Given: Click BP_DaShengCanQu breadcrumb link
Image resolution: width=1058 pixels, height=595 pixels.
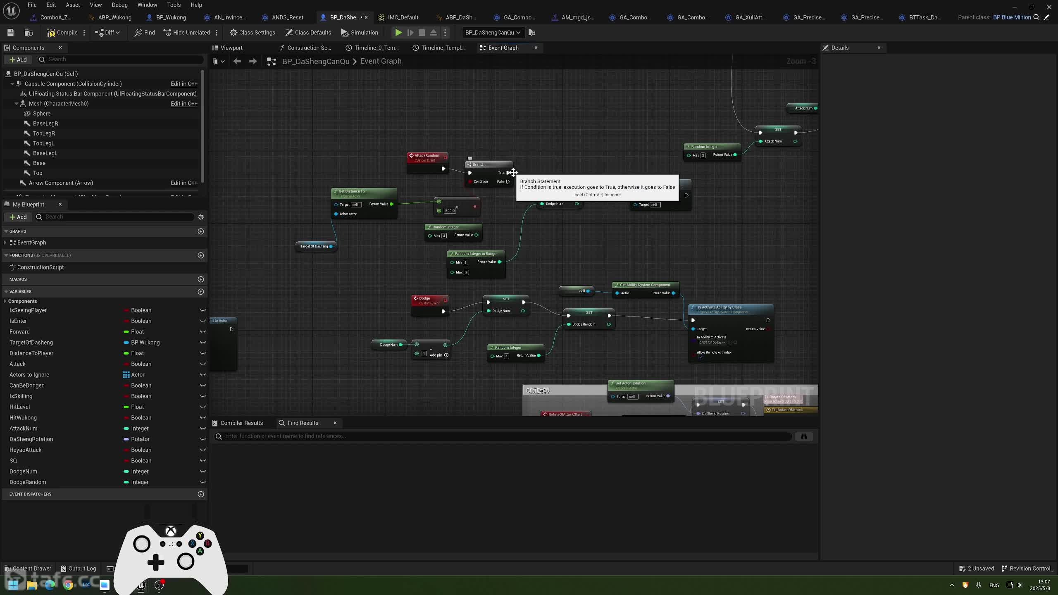Looking at the screenshot, I should (316, 61).
